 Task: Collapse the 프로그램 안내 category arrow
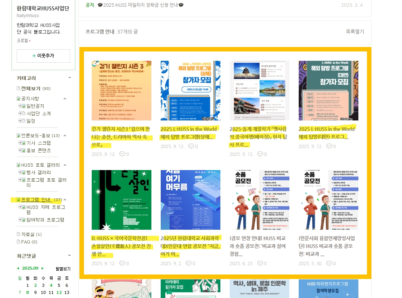[65, 200]
